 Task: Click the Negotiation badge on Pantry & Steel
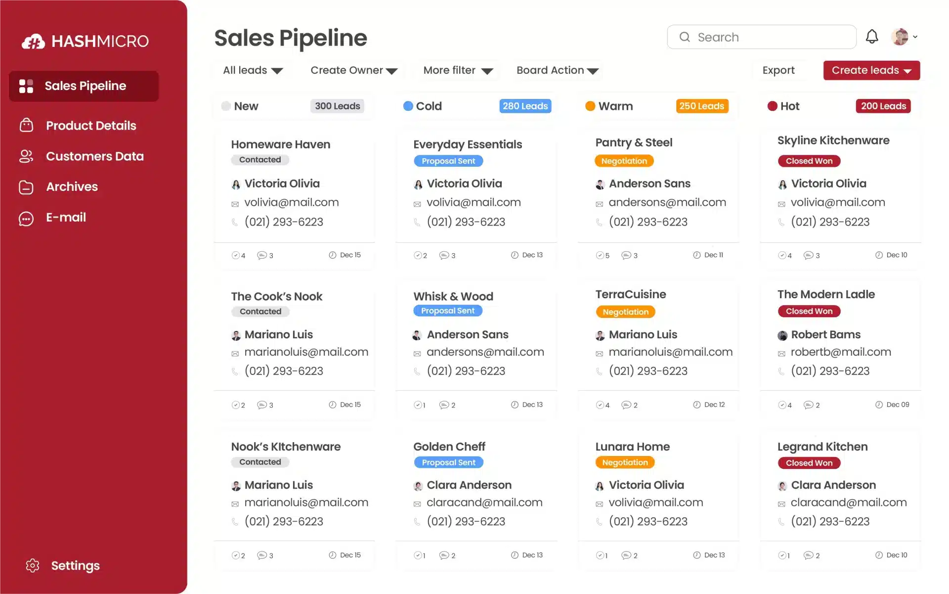(x=624, y=160)
